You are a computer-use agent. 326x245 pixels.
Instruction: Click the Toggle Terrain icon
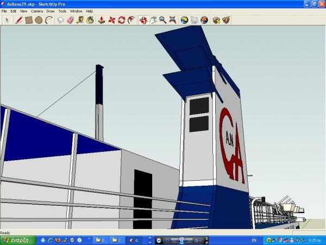click(195, 20)
